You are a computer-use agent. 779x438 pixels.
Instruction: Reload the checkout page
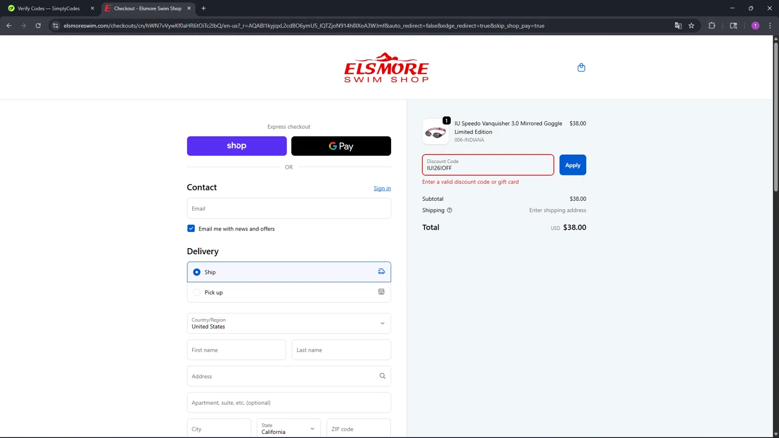point(38,25)
